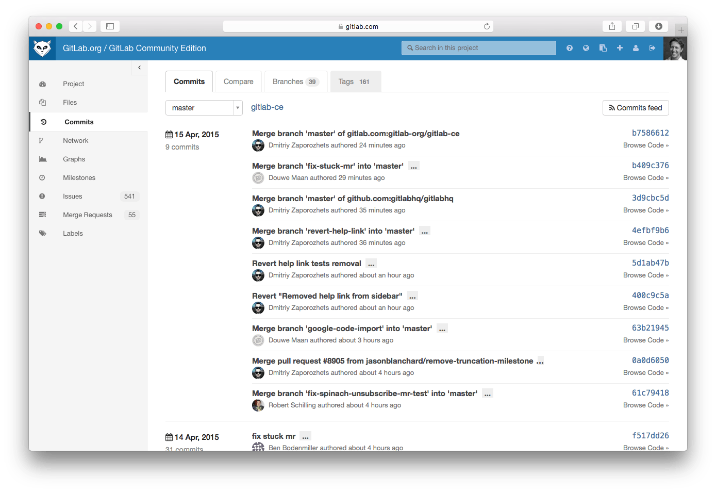Click the Search in this project field
This screenshot has width=716, height=492.
tap(479, 48)
